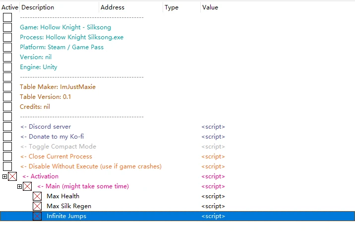Tick the checkbox beside Process: Hollow Knight Silksong.exe
Screen dimensions: 355x233
coord(7,37)
